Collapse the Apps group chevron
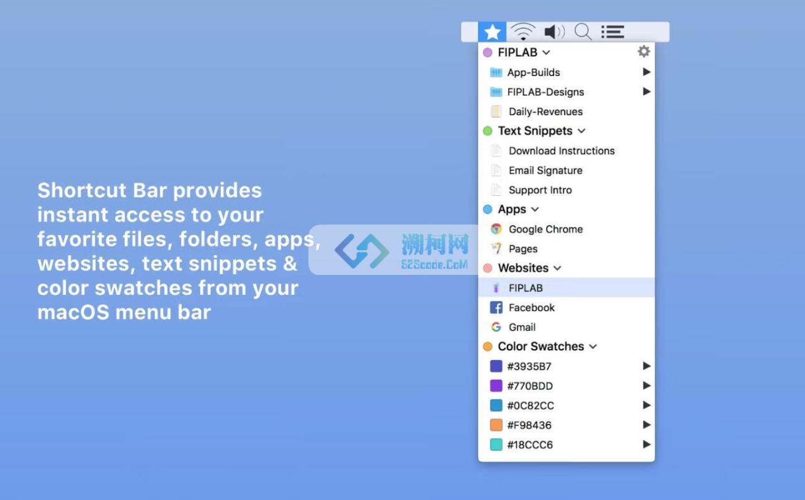 point(535,209)
